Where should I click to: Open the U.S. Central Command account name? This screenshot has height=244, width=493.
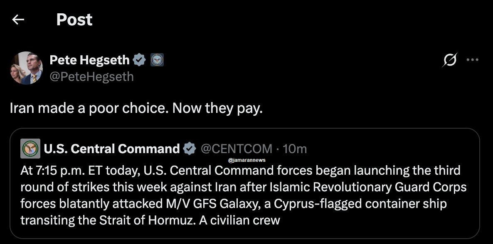click(x=112, y=149)
